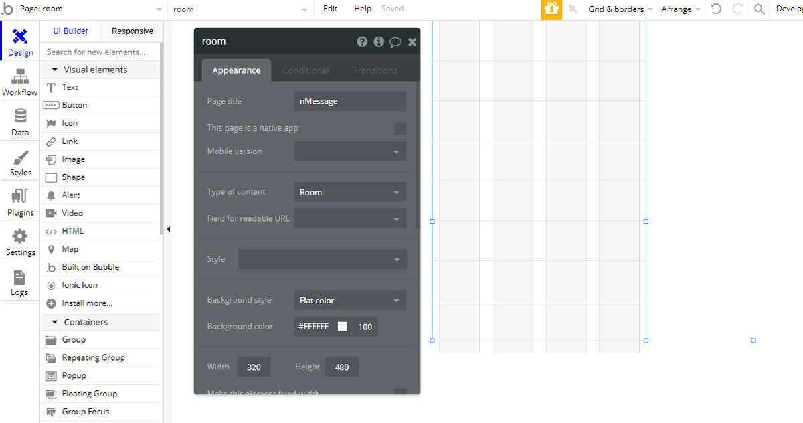Redo the last action
803x423 pixels.
pyautogui.click(x=737, y=9)
